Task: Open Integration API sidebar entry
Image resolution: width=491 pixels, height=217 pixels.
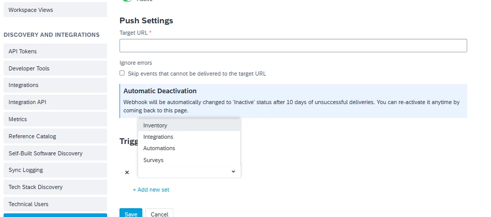Action: [x=55, y=102]
